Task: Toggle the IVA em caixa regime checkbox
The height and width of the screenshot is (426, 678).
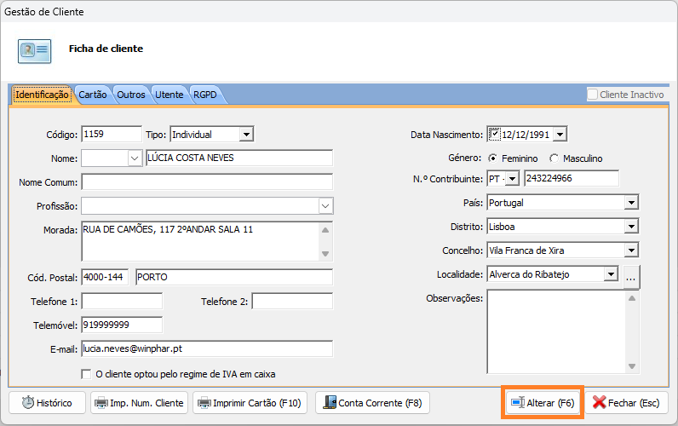Action: pyautogui.click(x=86, y=374)
